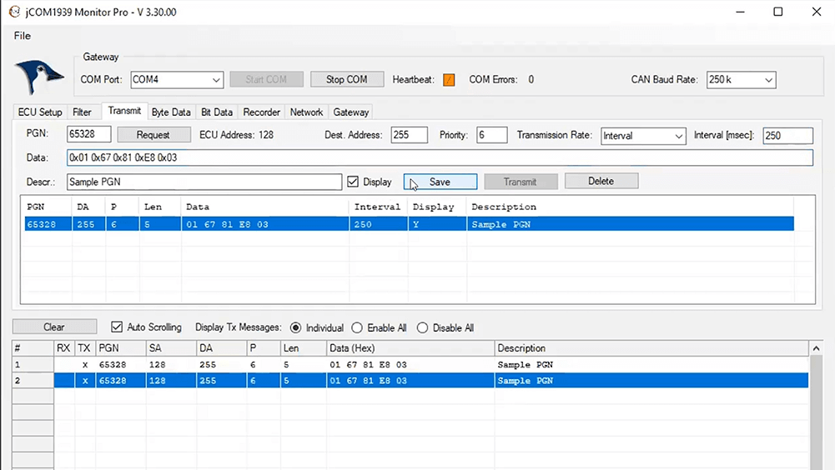This screenshot has height=470, width=835.
Task: Switch to the Bit Data tab
Action: [x=217, y=112]
